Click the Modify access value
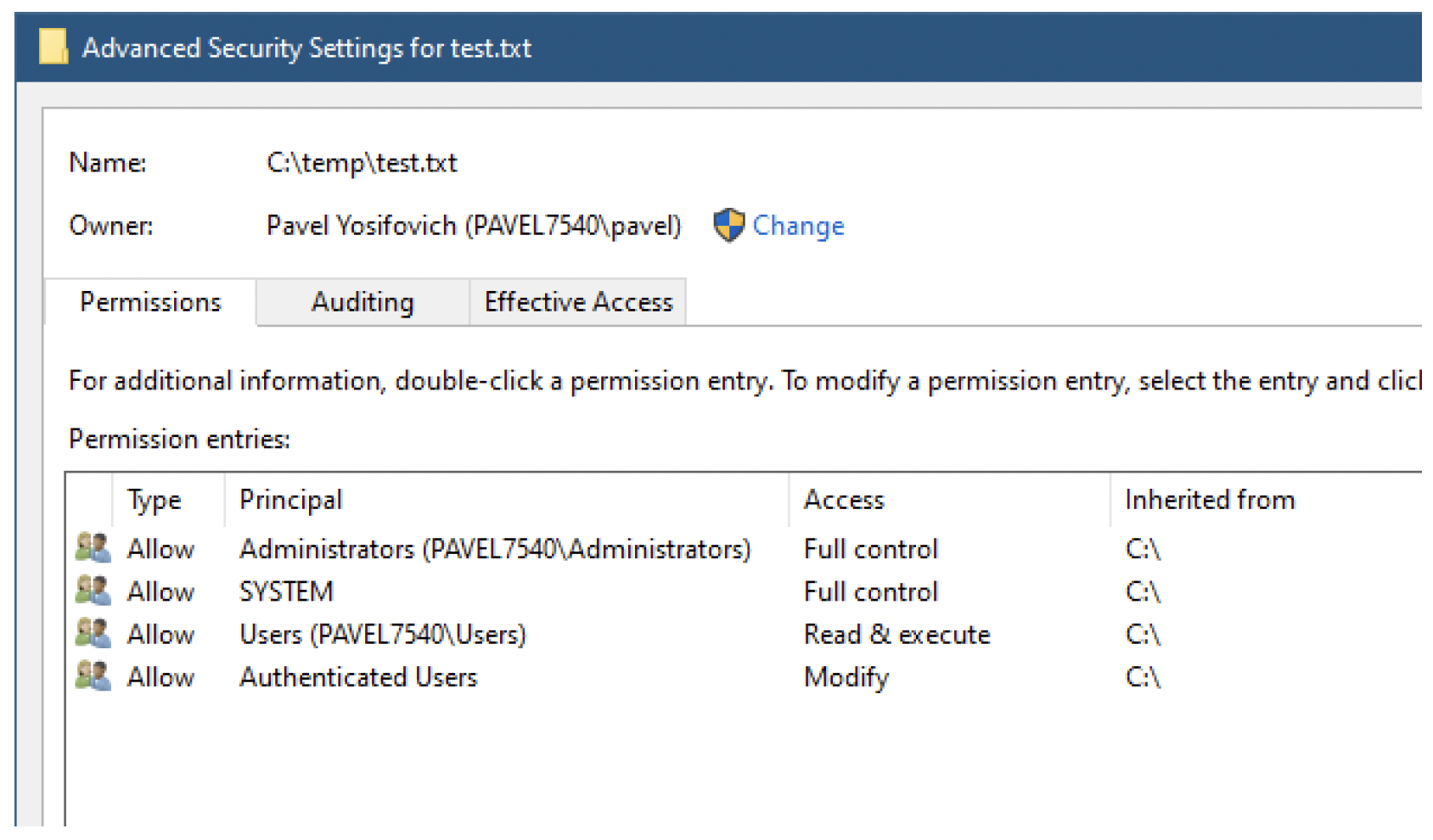 point(846,677)
